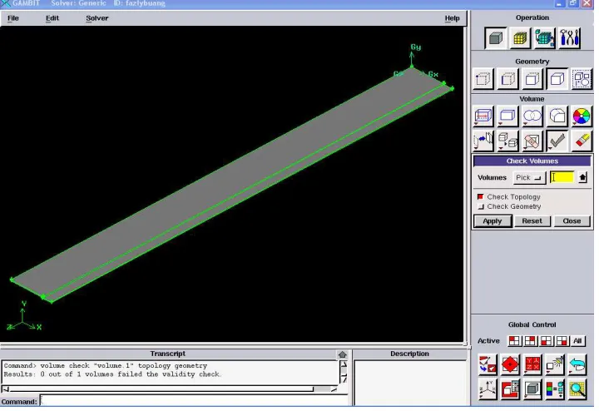Click the Blend Volumes icon
Image resolution: width=599 pixels, height=411 pixels.
(x=557, y=116)
